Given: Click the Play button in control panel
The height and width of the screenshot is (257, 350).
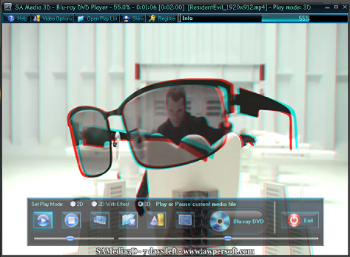Looking at the screenshot, I should click(x=43, y=220).
